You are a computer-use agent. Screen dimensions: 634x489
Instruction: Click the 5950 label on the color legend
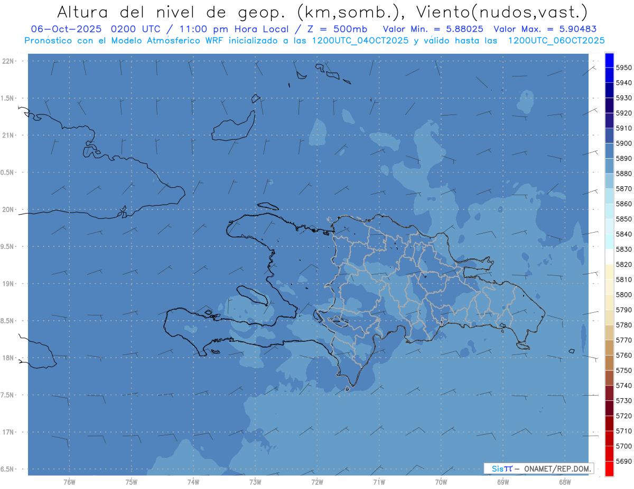(x=623, y=68)
